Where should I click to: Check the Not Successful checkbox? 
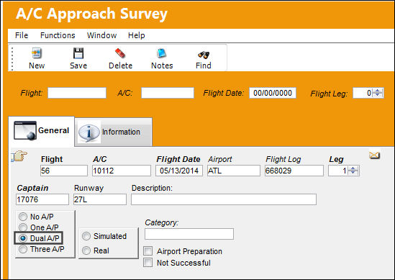[148, 262]
